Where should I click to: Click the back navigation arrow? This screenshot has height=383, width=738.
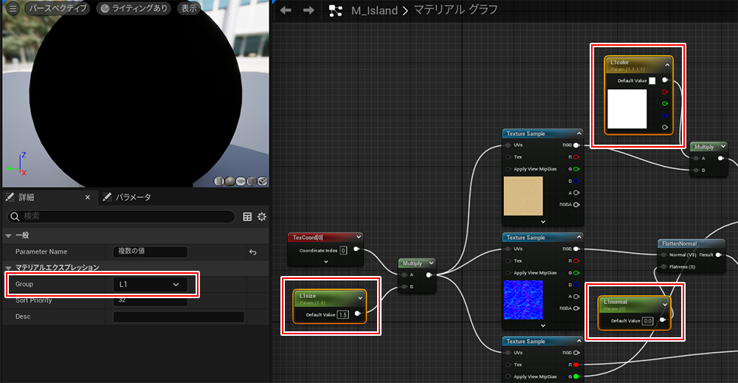click(286, 10)
